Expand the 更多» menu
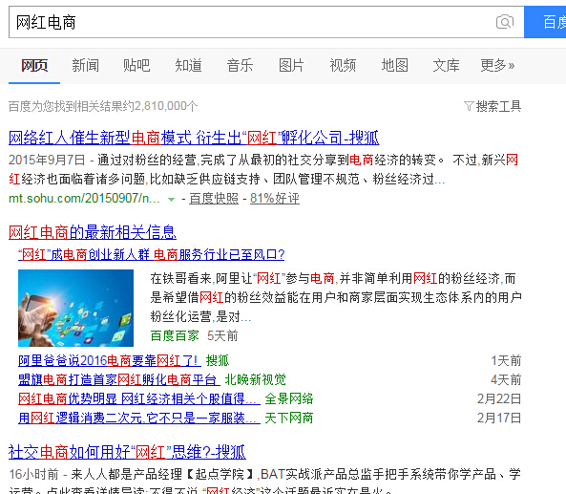The height and width of the screenshot is (494, 566). [x=497, y=66]
